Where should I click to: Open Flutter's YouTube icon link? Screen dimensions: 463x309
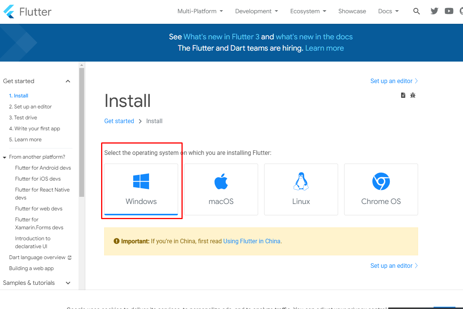(x=449, y=11)
